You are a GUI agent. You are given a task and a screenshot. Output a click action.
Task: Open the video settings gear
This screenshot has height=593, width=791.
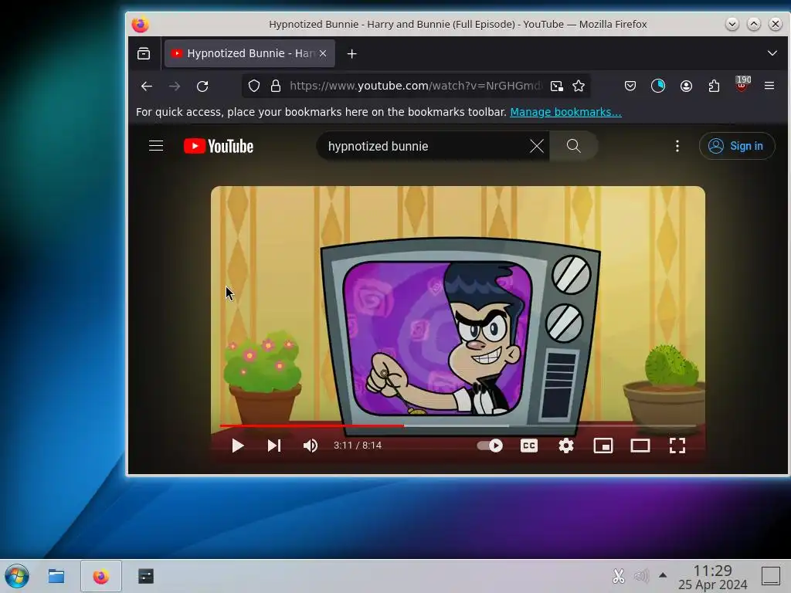point(566,446)
